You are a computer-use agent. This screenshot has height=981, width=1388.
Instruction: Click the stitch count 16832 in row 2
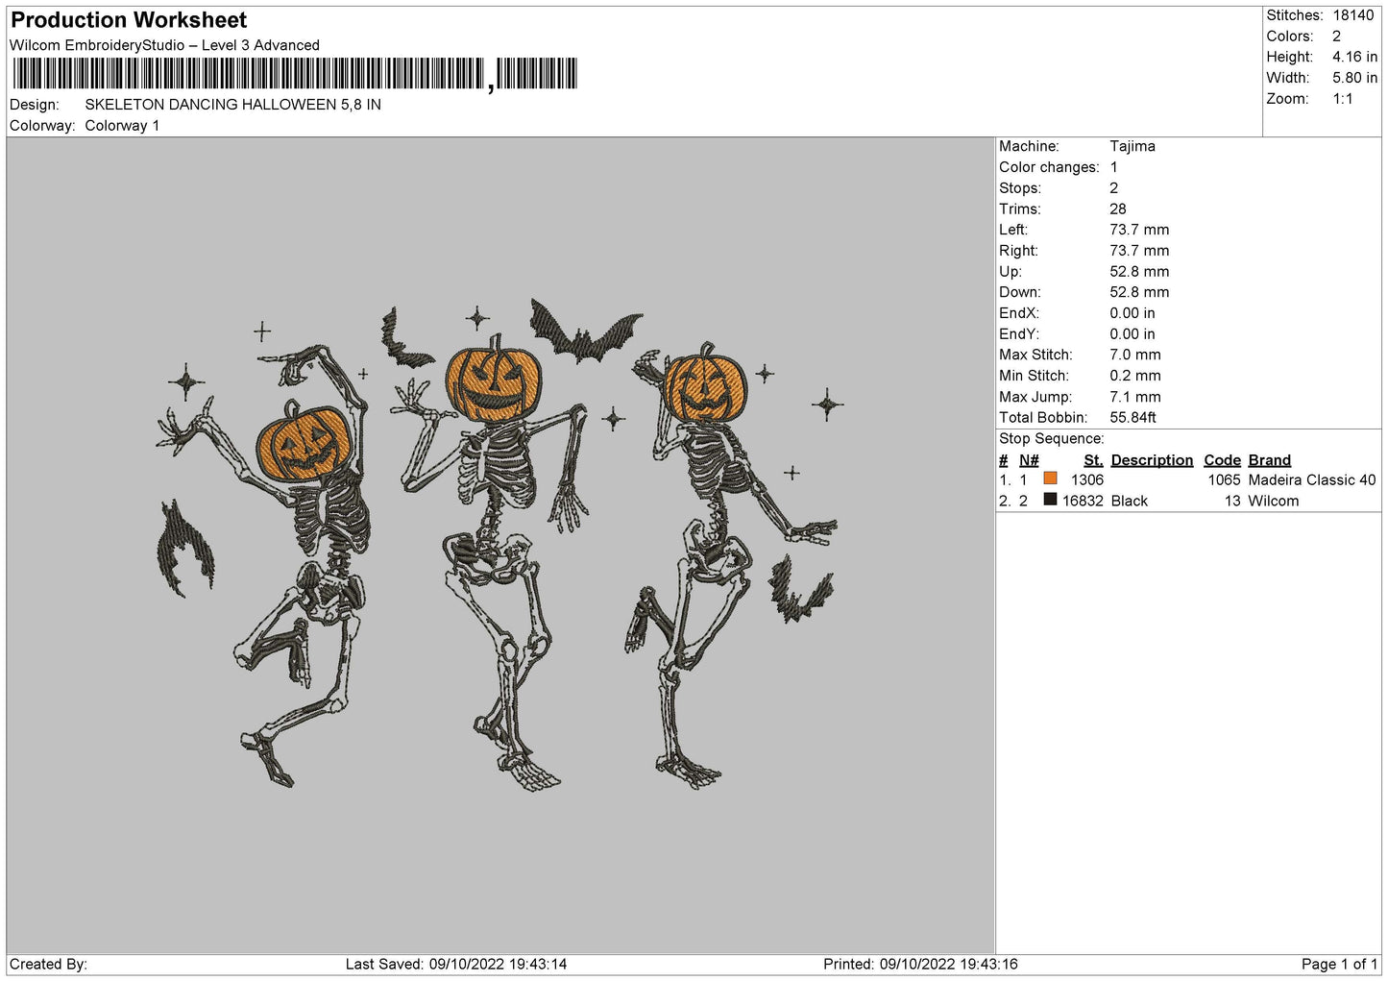tap(1083, 502)
